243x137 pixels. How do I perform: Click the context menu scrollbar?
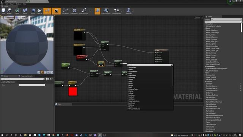tap(173, 76)
